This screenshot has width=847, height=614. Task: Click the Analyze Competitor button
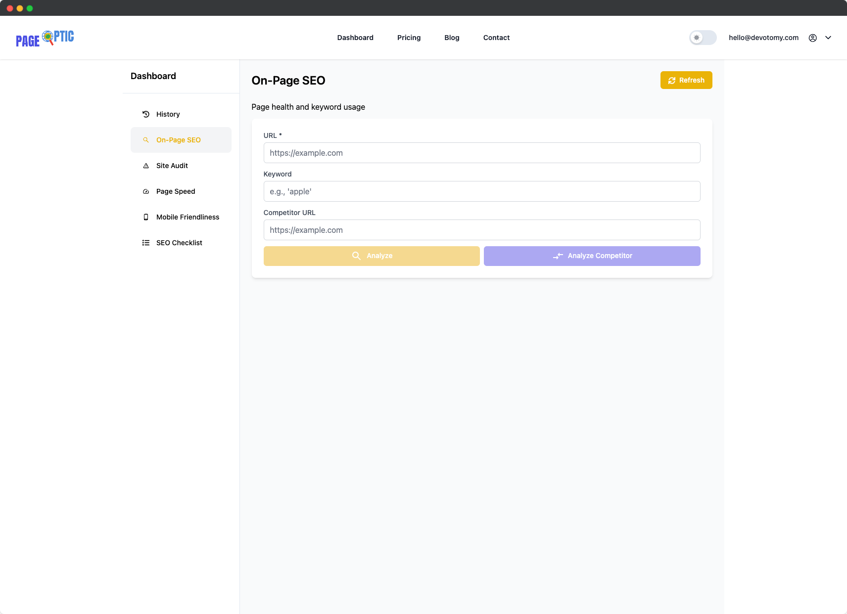click(592, 256)
